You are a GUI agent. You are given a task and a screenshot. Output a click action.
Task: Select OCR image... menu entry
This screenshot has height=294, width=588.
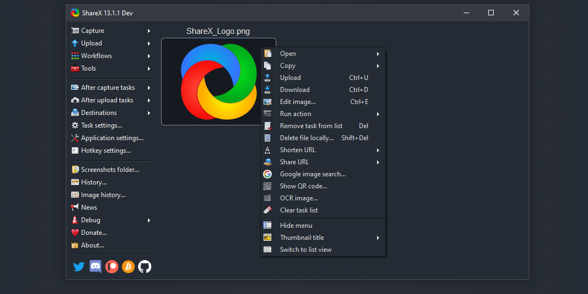(x=299, y=198)
